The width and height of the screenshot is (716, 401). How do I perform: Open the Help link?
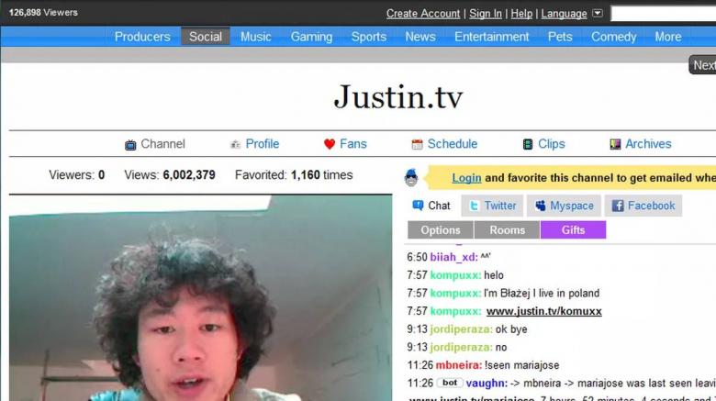pyautogui.click(x=521, y=14)
